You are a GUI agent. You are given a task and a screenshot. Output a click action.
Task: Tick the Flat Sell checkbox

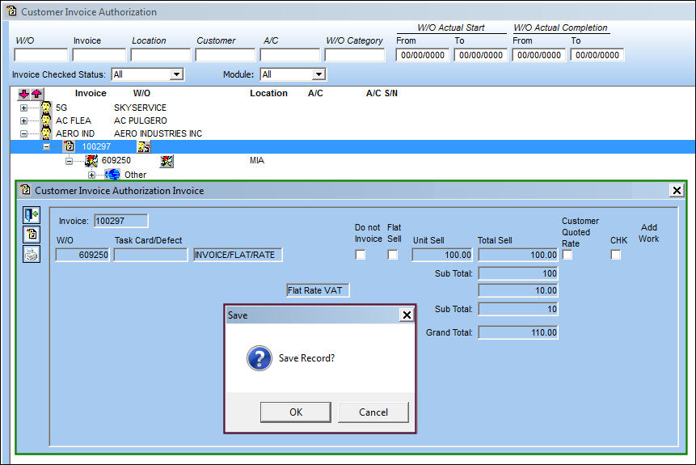click(x=393, y=255)
